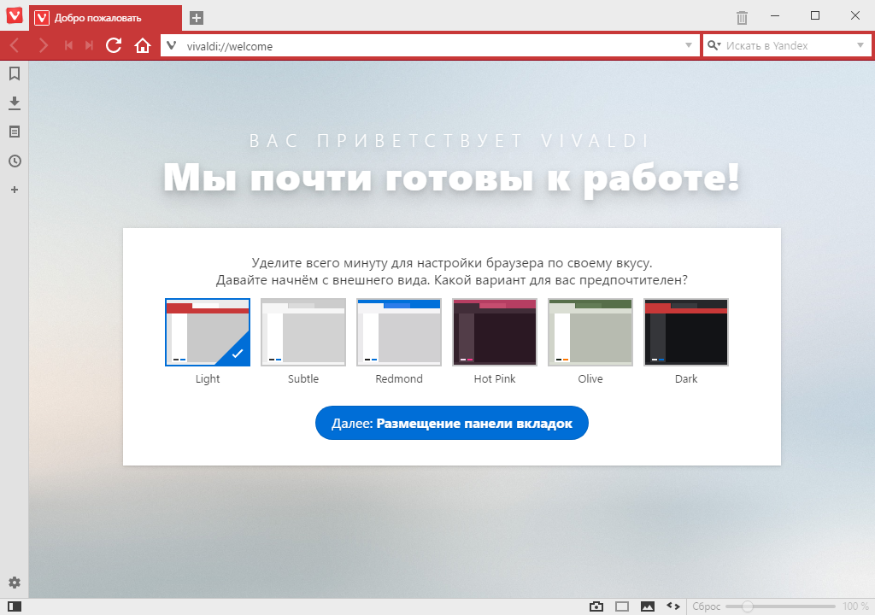The image size is (875, 615).
Task: Open closed tabs trash can
Action: coord(742,17)
